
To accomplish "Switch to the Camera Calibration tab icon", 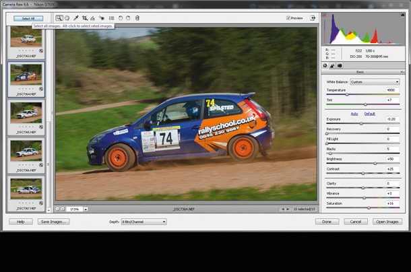I will 340,65.
